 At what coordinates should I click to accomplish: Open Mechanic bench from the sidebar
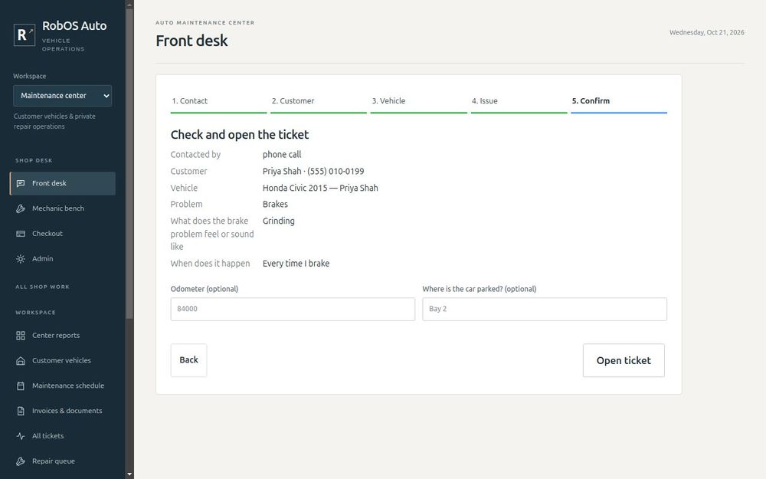point(63,208)
